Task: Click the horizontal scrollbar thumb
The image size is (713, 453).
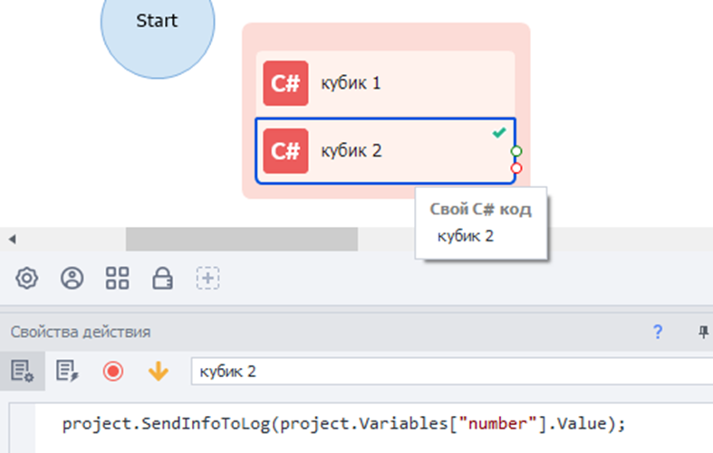Action: pos(241,239)
